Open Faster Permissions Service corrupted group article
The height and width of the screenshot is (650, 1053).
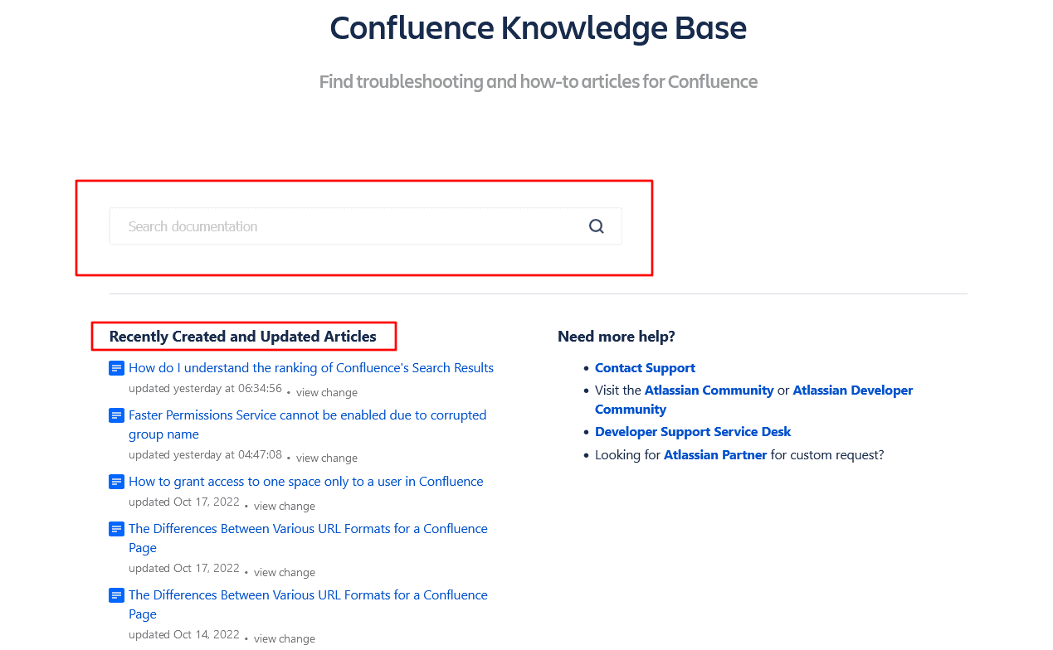(307, 415)
